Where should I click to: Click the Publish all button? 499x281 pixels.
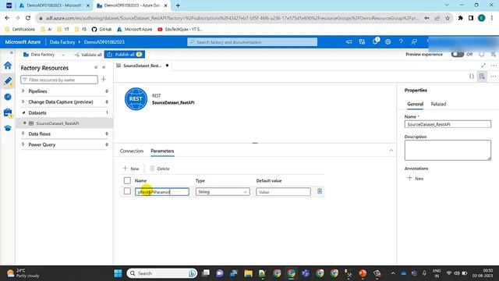(x=125, y=55)
